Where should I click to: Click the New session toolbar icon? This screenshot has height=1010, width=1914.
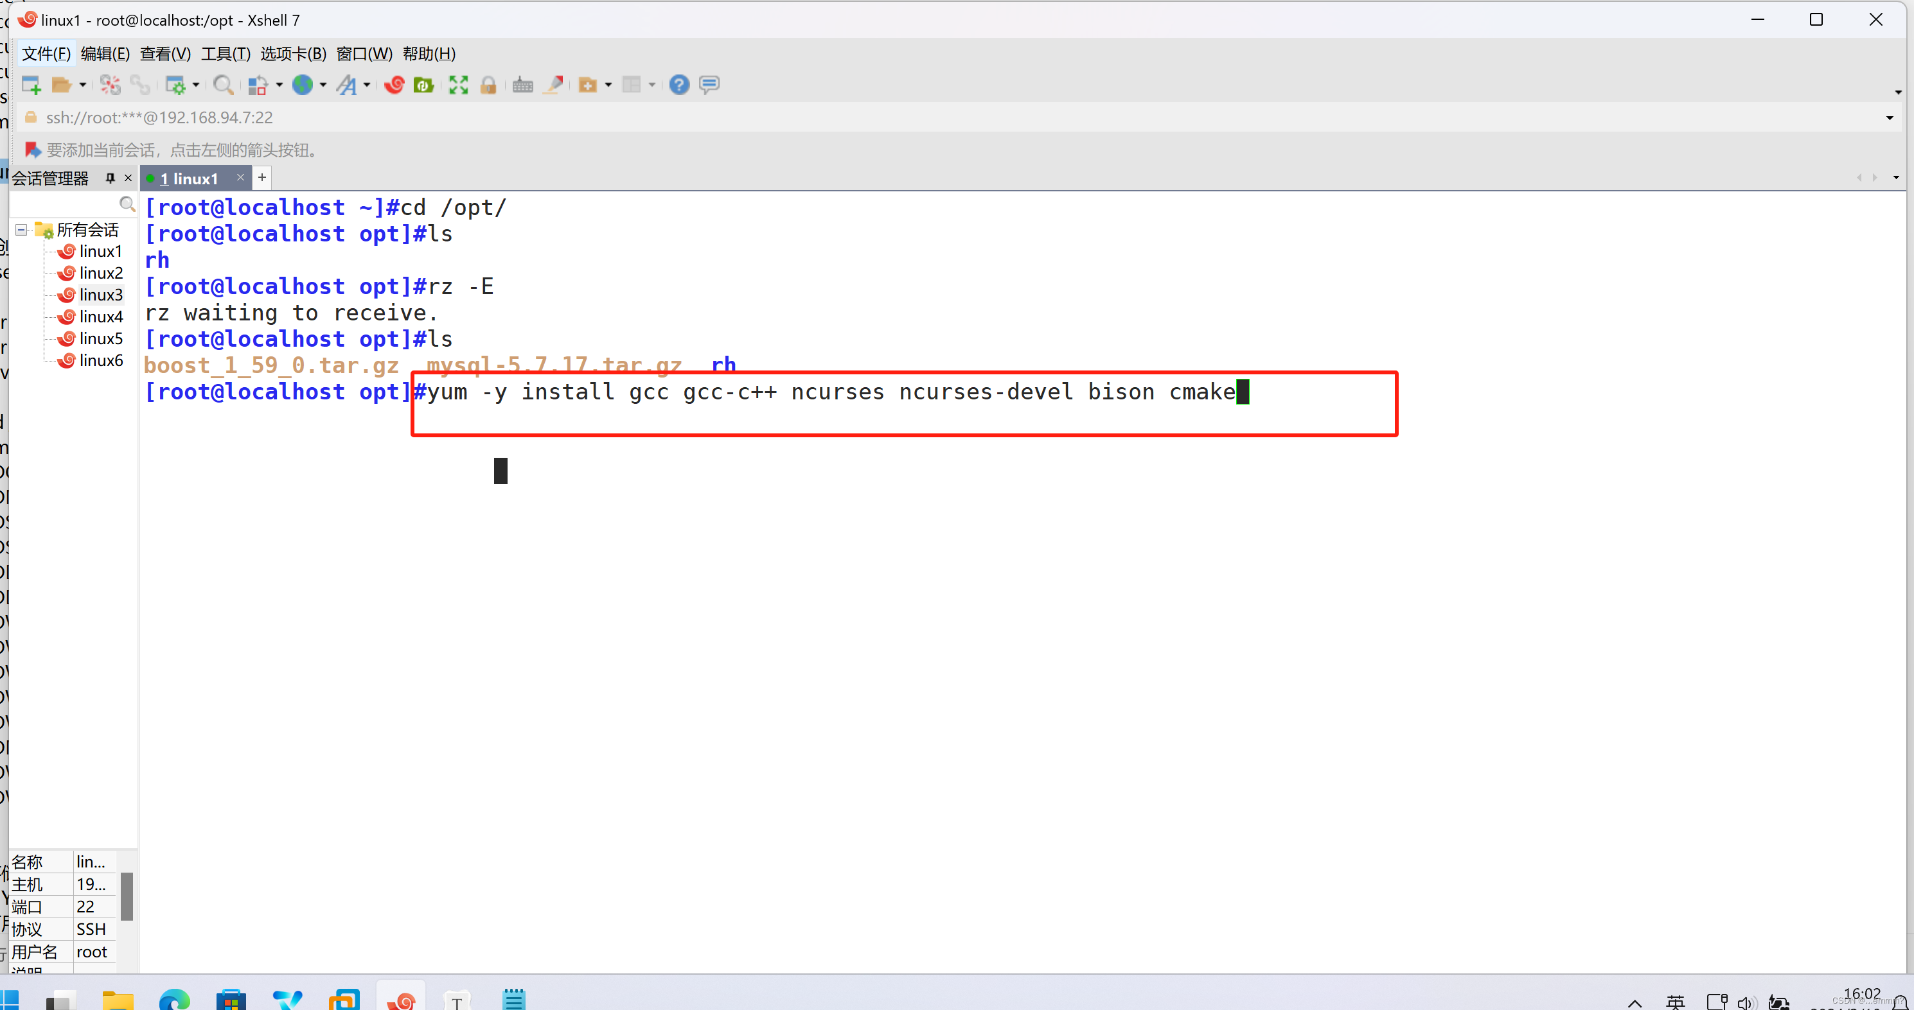coord(31,85)
